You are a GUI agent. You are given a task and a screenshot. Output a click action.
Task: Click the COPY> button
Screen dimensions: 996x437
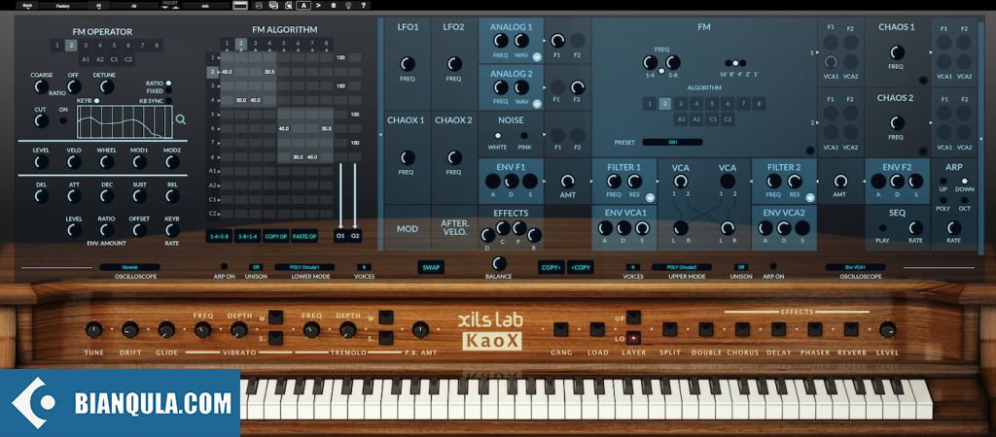click(551, 267)
